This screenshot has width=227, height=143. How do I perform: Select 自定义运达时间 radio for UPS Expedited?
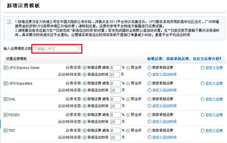click(x=149, y=90)
